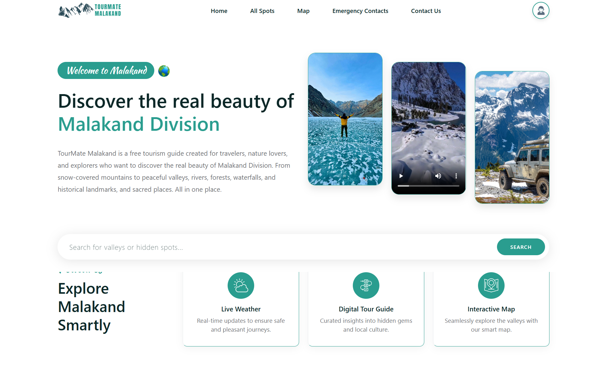The height and width of the screenshot is (367, 607).
Task: Click the Digital Tour Guide icon
Action: pos(366,286)
